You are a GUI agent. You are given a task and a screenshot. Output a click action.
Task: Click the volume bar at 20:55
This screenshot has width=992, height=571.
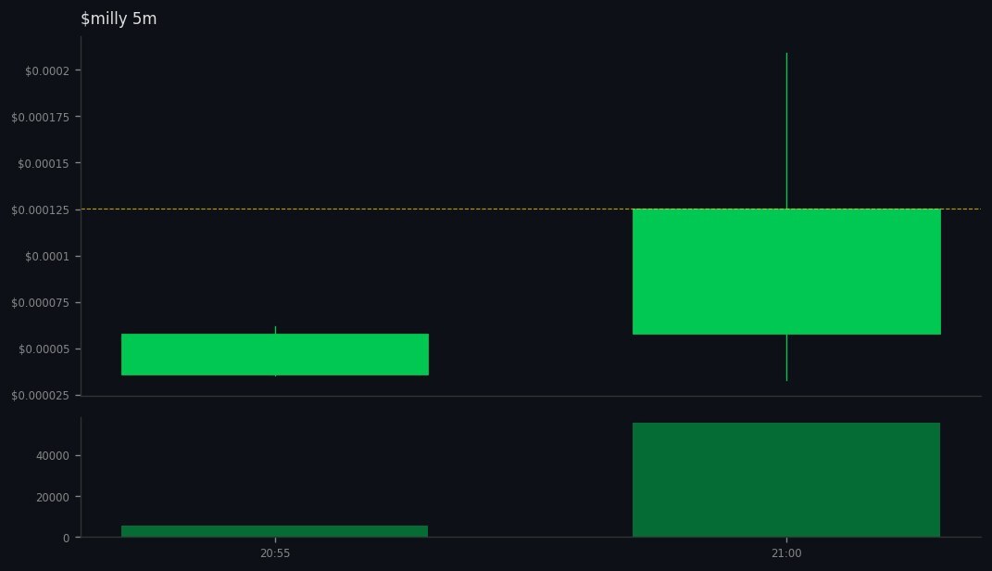click(x=275, y=530)
